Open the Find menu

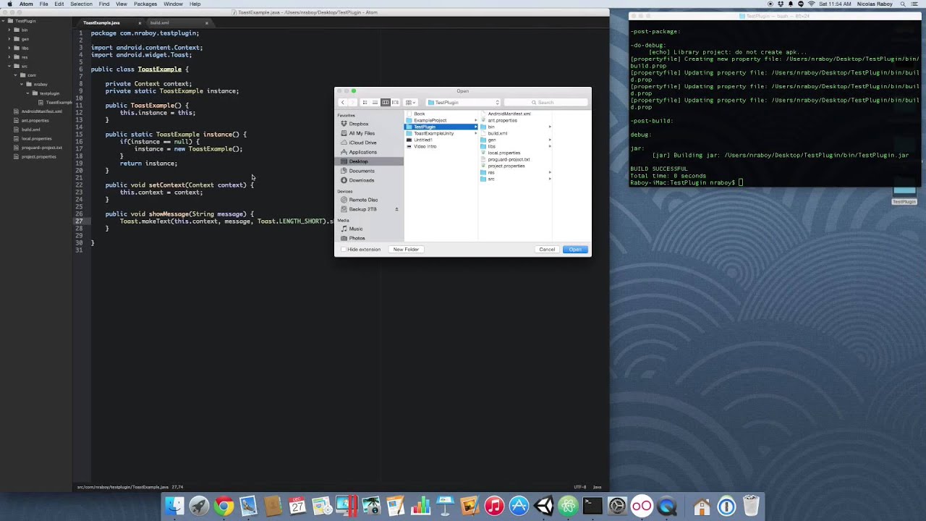pos(104,4)
